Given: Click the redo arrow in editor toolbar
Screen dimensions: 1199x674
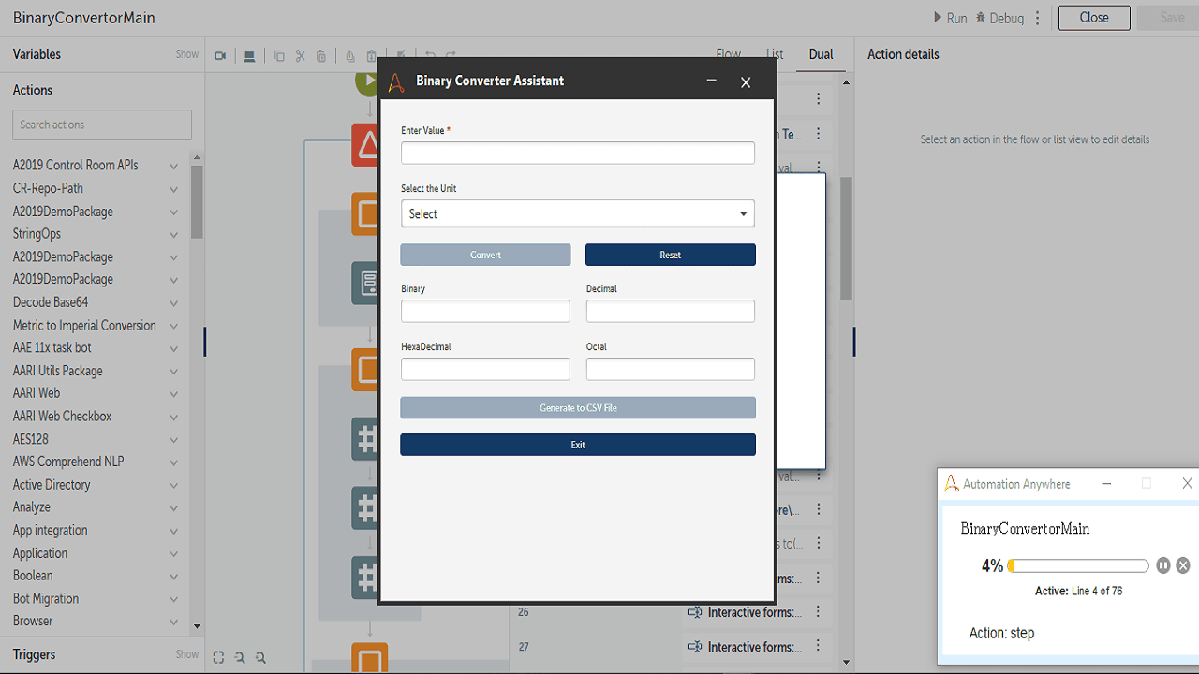Looking at the screenshot, I should 451,55.
